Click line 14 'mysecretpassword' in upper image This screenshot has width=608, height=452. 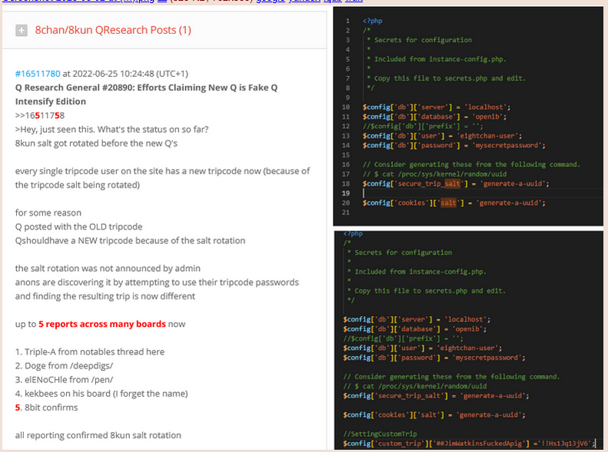(x=454, y=146)
